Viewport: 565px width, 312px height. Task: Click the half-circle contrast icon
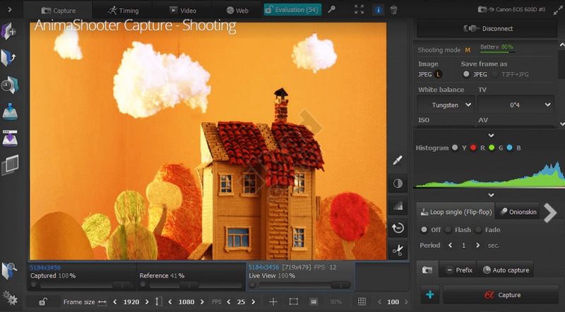tap(398, 184)
